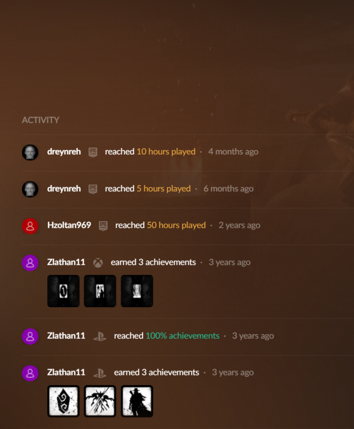Click PlayStation icon on earned 3 achievements row
This screenshot has width=354, height=429.
point(100,373)
